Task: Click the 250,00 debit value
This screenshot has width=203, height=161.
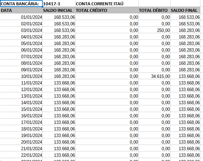Action: click(x=154, y=30)
